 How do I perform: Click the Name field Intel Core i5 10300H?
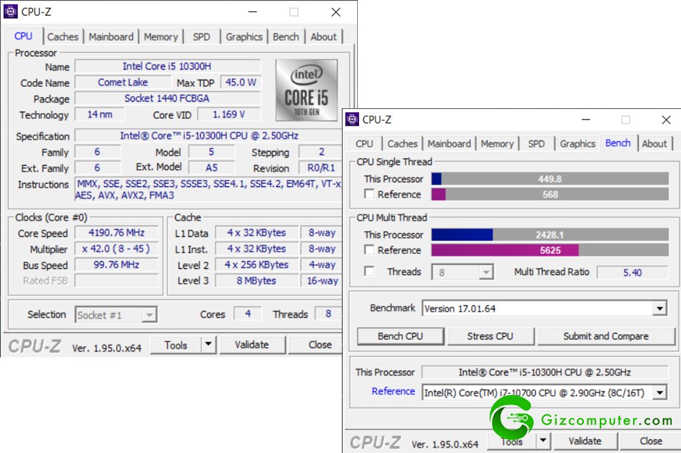tap(168, 66)
